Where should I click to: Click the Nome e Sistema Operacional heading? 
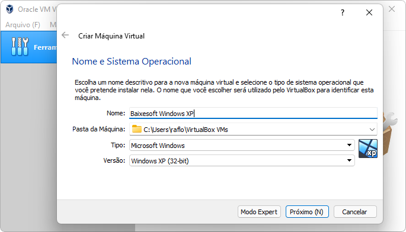click(132, 62)
